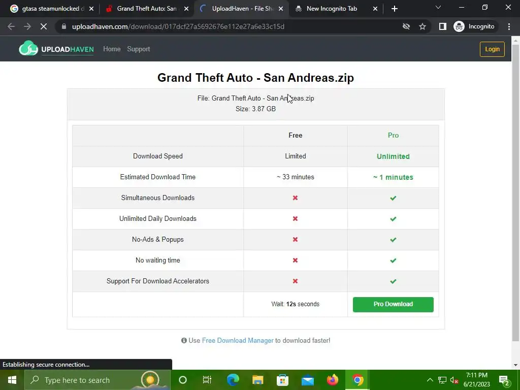Open Mail app from taskbar
Screen dimensions: 520x390
pos(307,380)
